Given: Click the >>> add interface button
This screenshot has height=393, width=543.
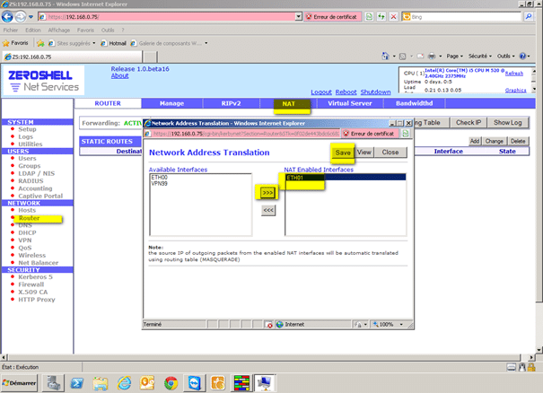Looking at the screenshot, I should [x=267, y=193].
